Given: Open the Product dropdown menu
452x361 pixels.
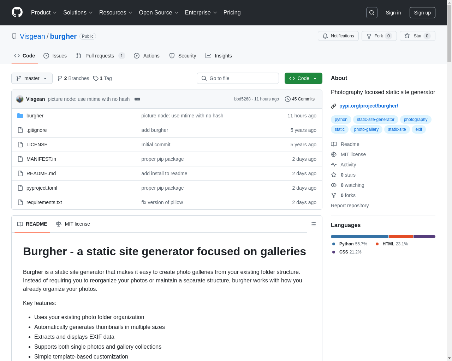Looking at the screenshot, I should pyautogui.click(x=44, y=13).
